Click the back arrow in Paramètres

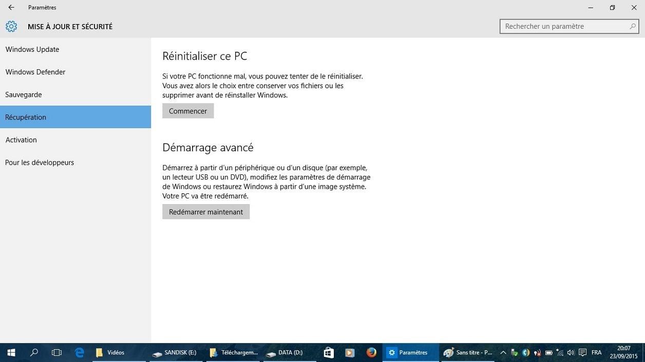[x=11, y=7]
